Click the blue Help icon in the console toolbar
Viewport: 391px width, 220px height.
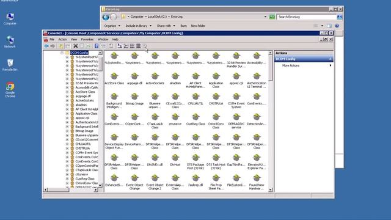(97, 46)
